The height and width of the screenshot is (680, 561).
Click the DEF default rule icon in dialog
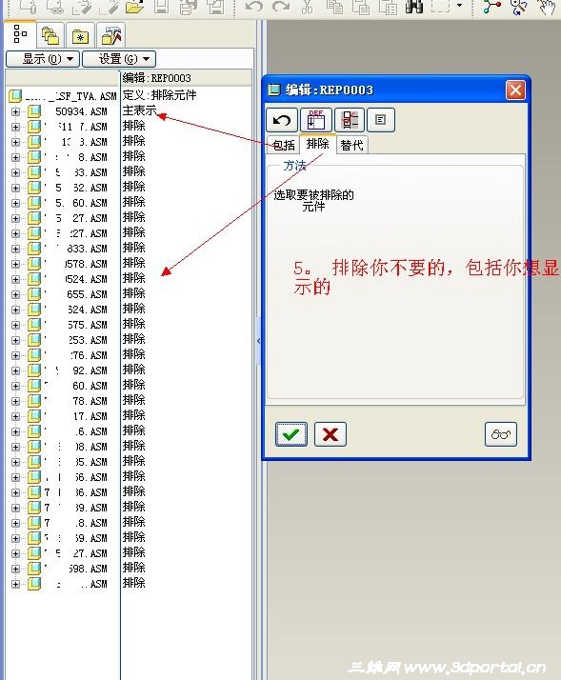tap(316, 120)
